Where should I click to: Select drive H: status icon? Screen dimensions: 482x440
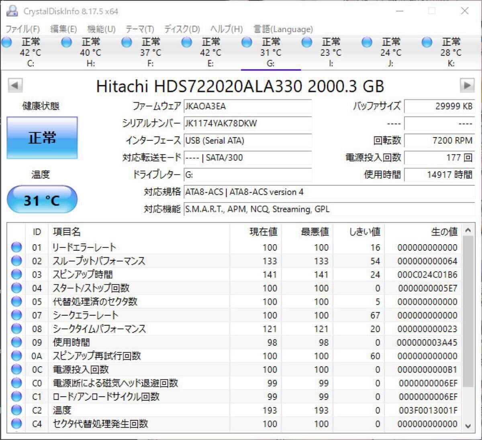tap(67, 42)
